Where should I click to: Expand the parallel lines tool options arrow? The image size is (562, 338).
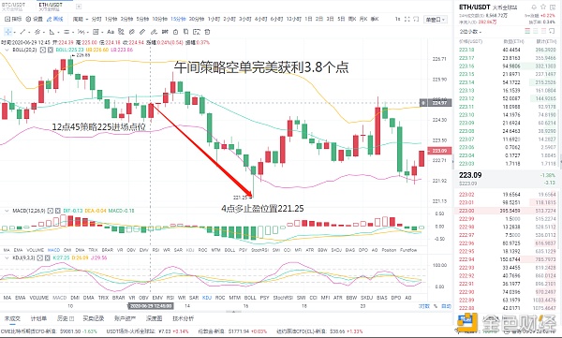click(72, 32)
